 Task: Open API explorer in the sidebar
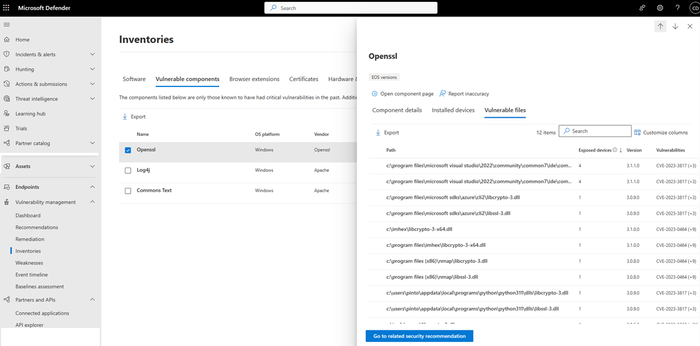(29, 325)
